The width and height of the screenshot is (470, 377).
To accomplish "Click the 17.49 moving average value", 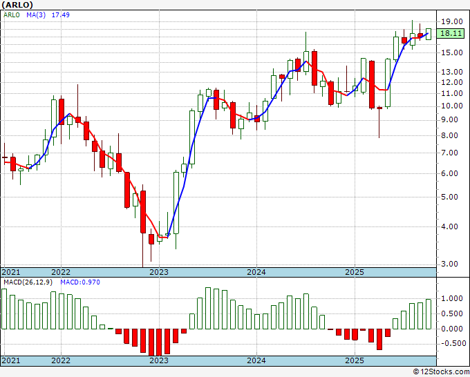I will [x=61, y=14].
